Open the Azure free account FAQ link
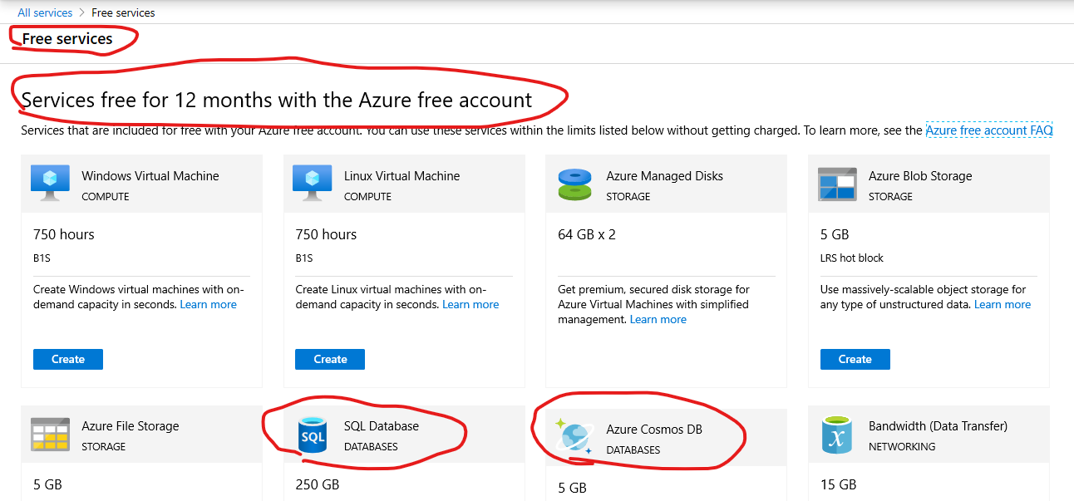1074x501 pixels. (989, 130)
